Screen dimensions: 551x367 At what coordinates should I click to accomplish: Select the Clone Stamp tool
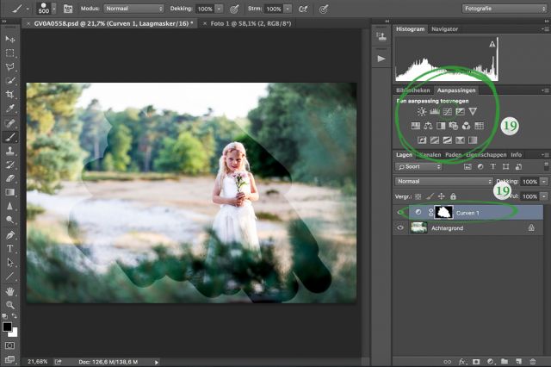click(x=9, y=151)
